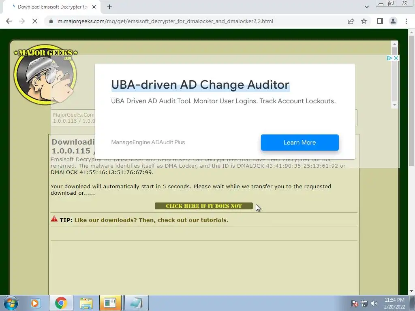The height and width of the screenshot is (311, 415).
Task: Click the browser forward arrow
Action: pos(22,21)
